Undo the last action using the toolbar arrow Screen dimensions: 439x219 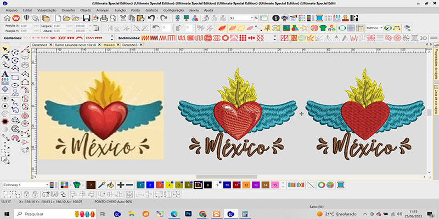pos(151,18)
